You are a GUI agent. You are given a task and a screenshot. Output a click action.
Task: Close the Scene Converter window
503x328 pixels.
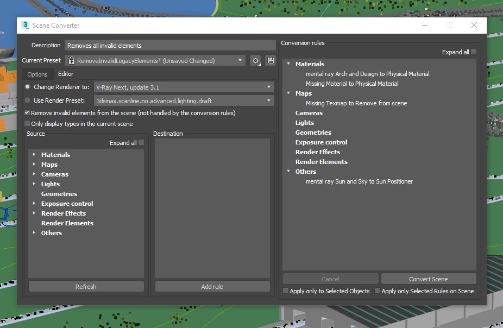coord(474,25)
